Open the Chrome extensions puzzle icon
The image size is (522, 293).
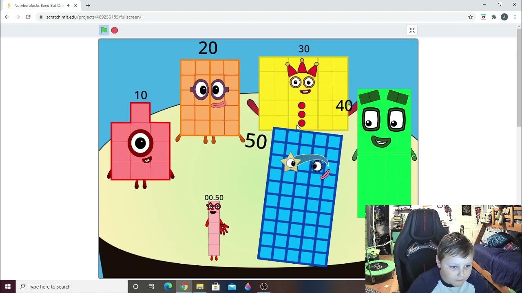[494, 17]
